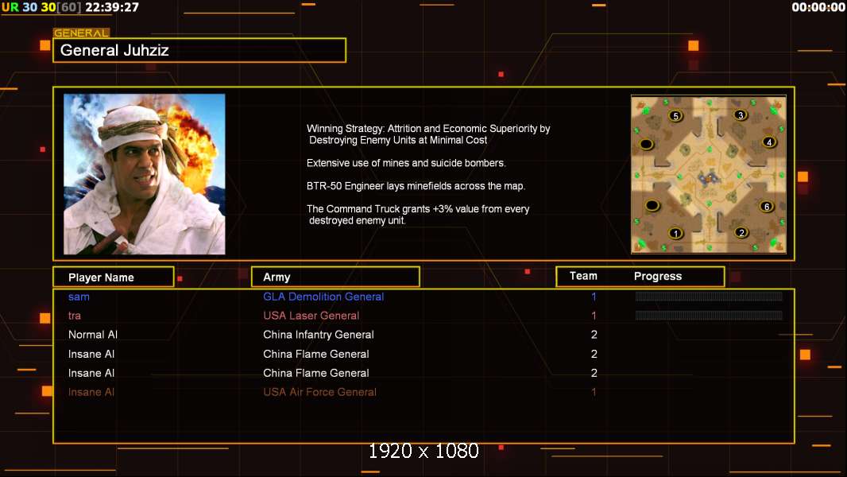This screenshot has width=847, height=477.
Task: Click the Player Name column header
Action: [x=114, y=277]
